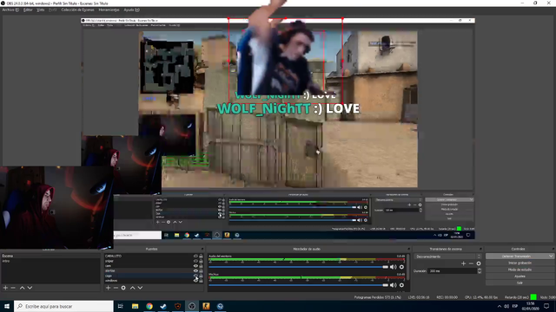Image resolution: width=556 pixels, height=312 pixels.
Task: Click the LIVE timer in status bar
Action: [x=419, y=297]
